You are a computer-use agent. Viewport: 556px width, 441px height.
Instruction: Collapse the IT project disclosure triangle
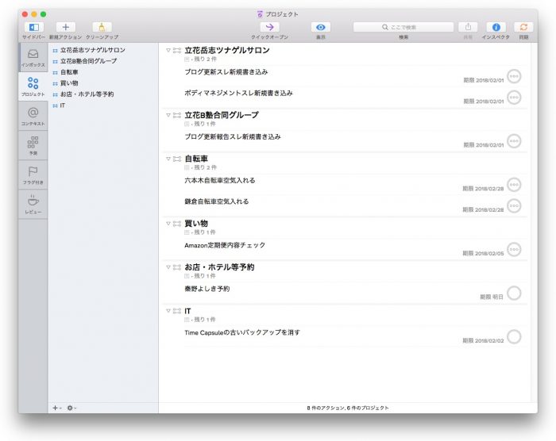pyautogui.click(x=168, y=311)
